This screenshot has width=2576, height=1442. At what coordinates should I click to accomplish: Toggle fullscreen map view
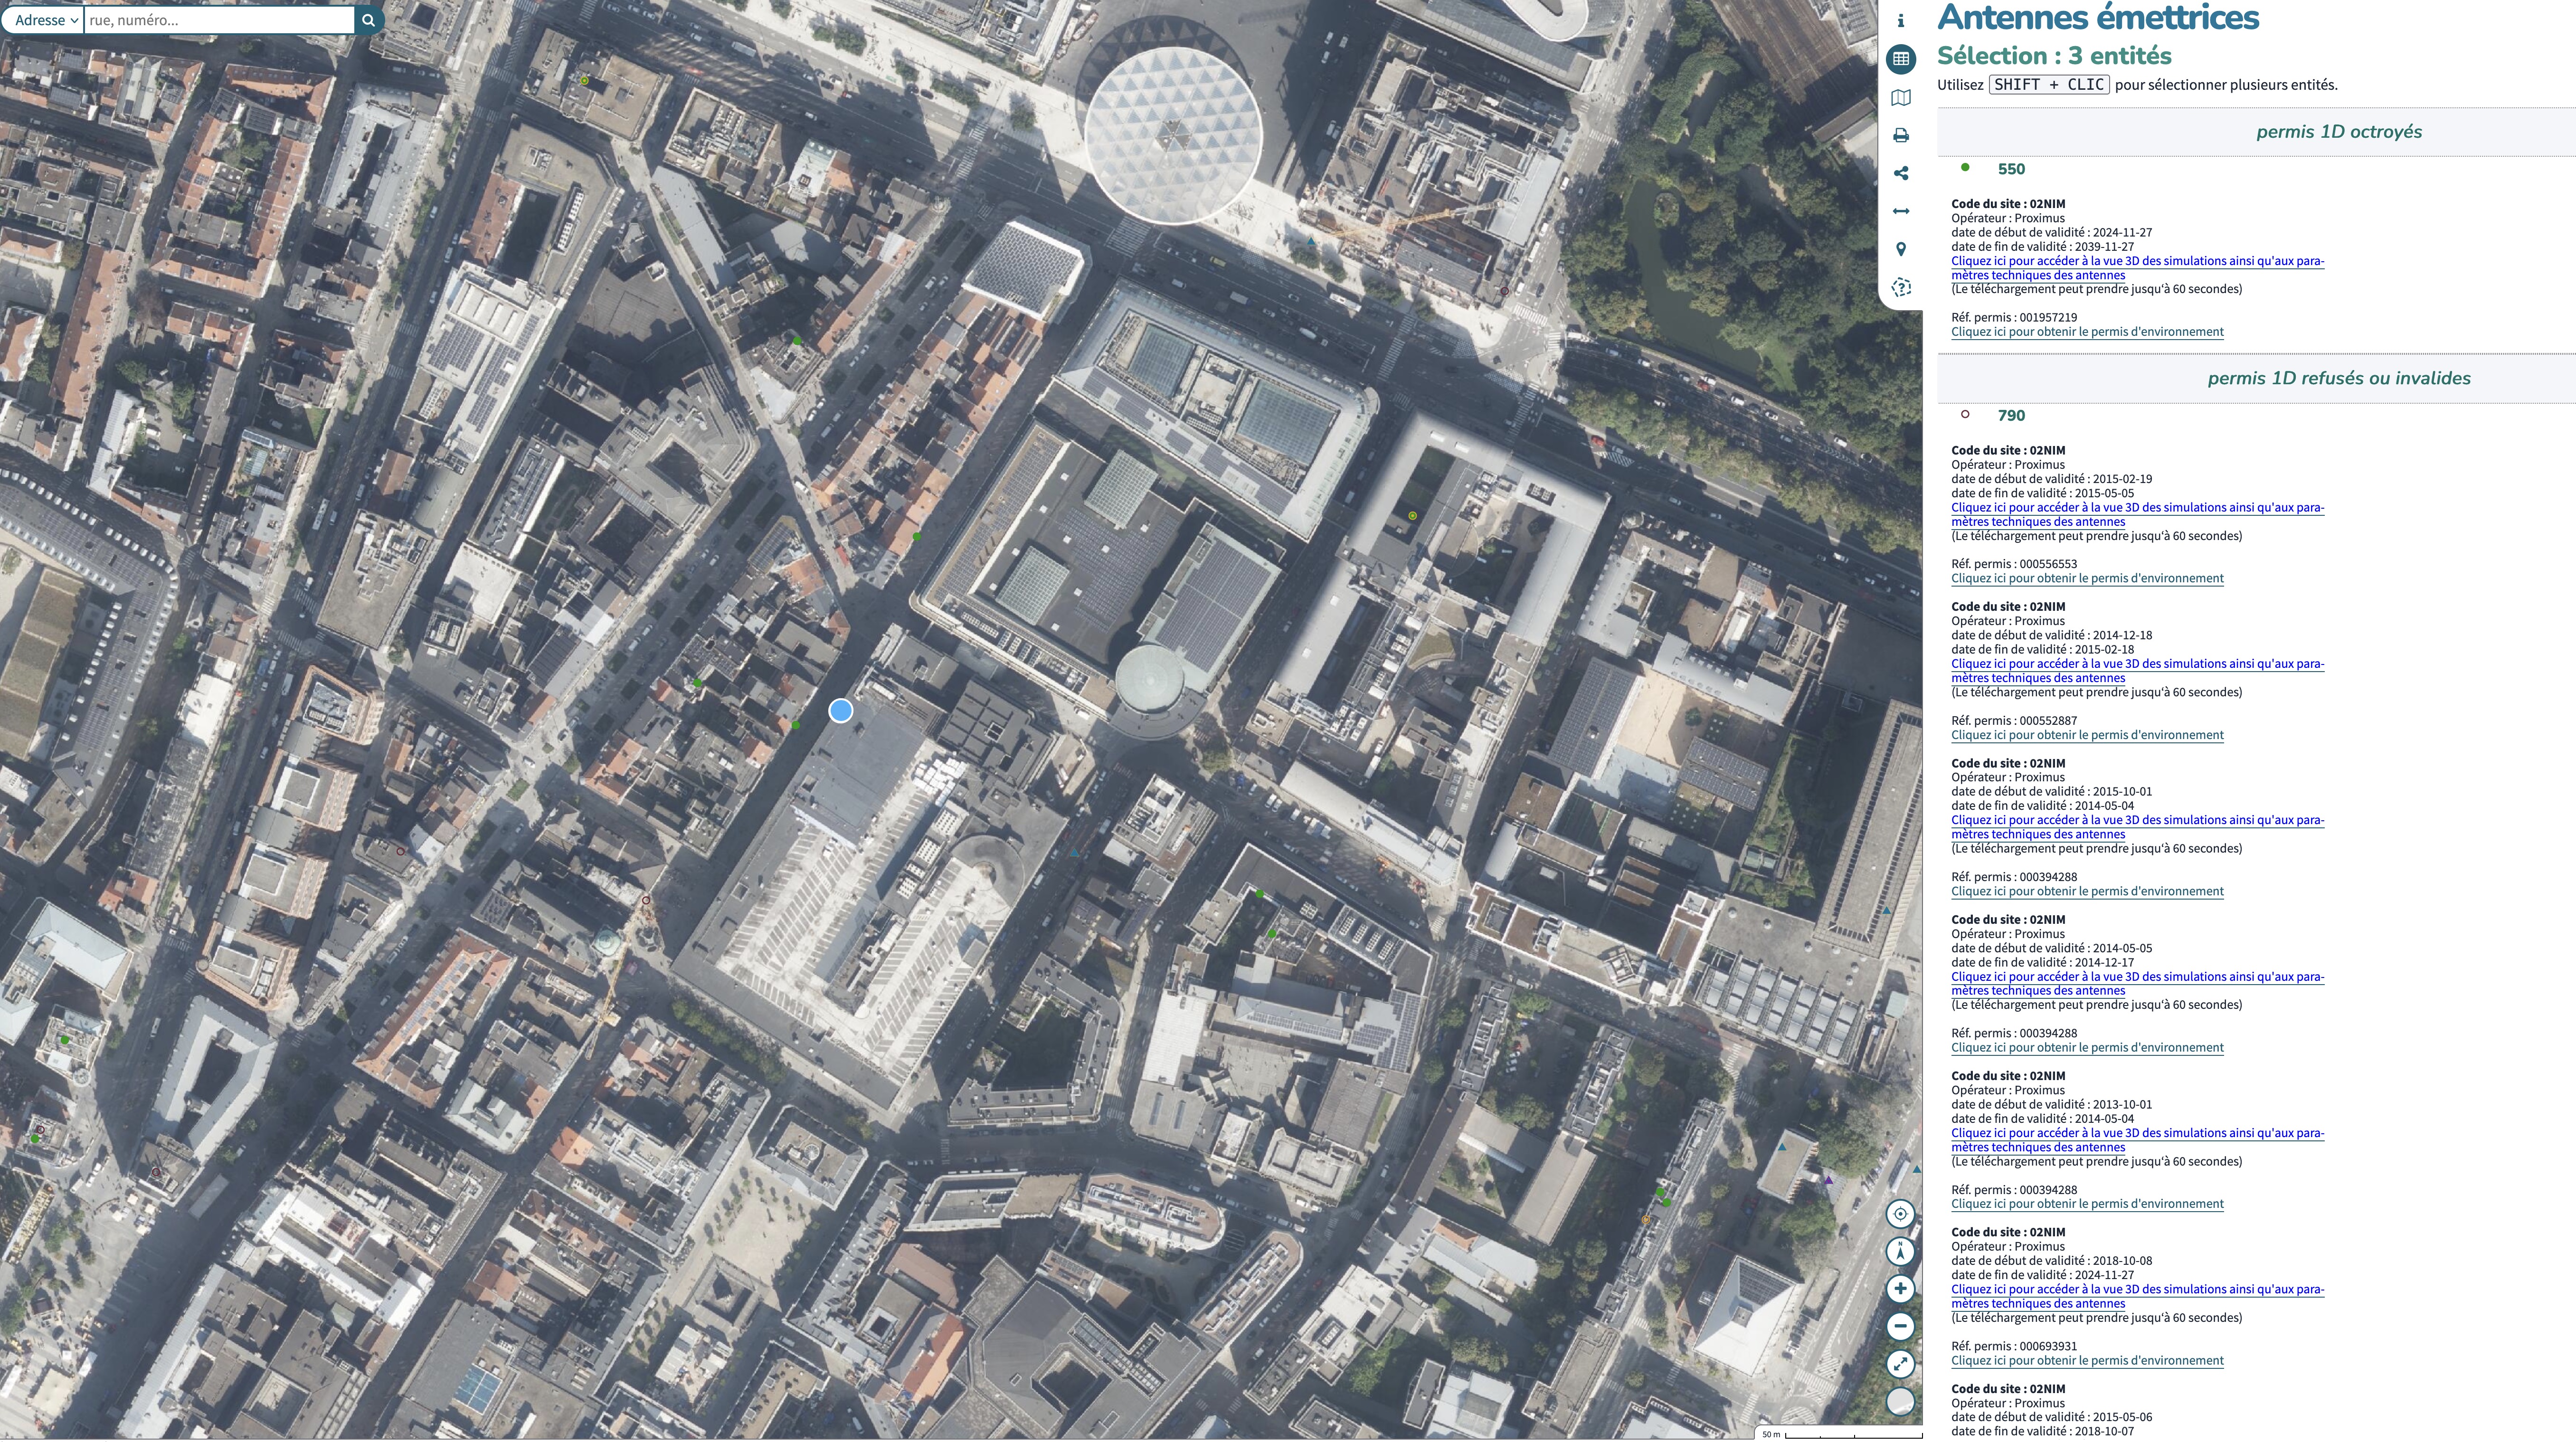1900,1364
